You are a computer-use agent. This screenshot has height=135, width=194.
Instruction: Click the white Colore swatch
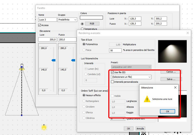[x=91, y=18]
